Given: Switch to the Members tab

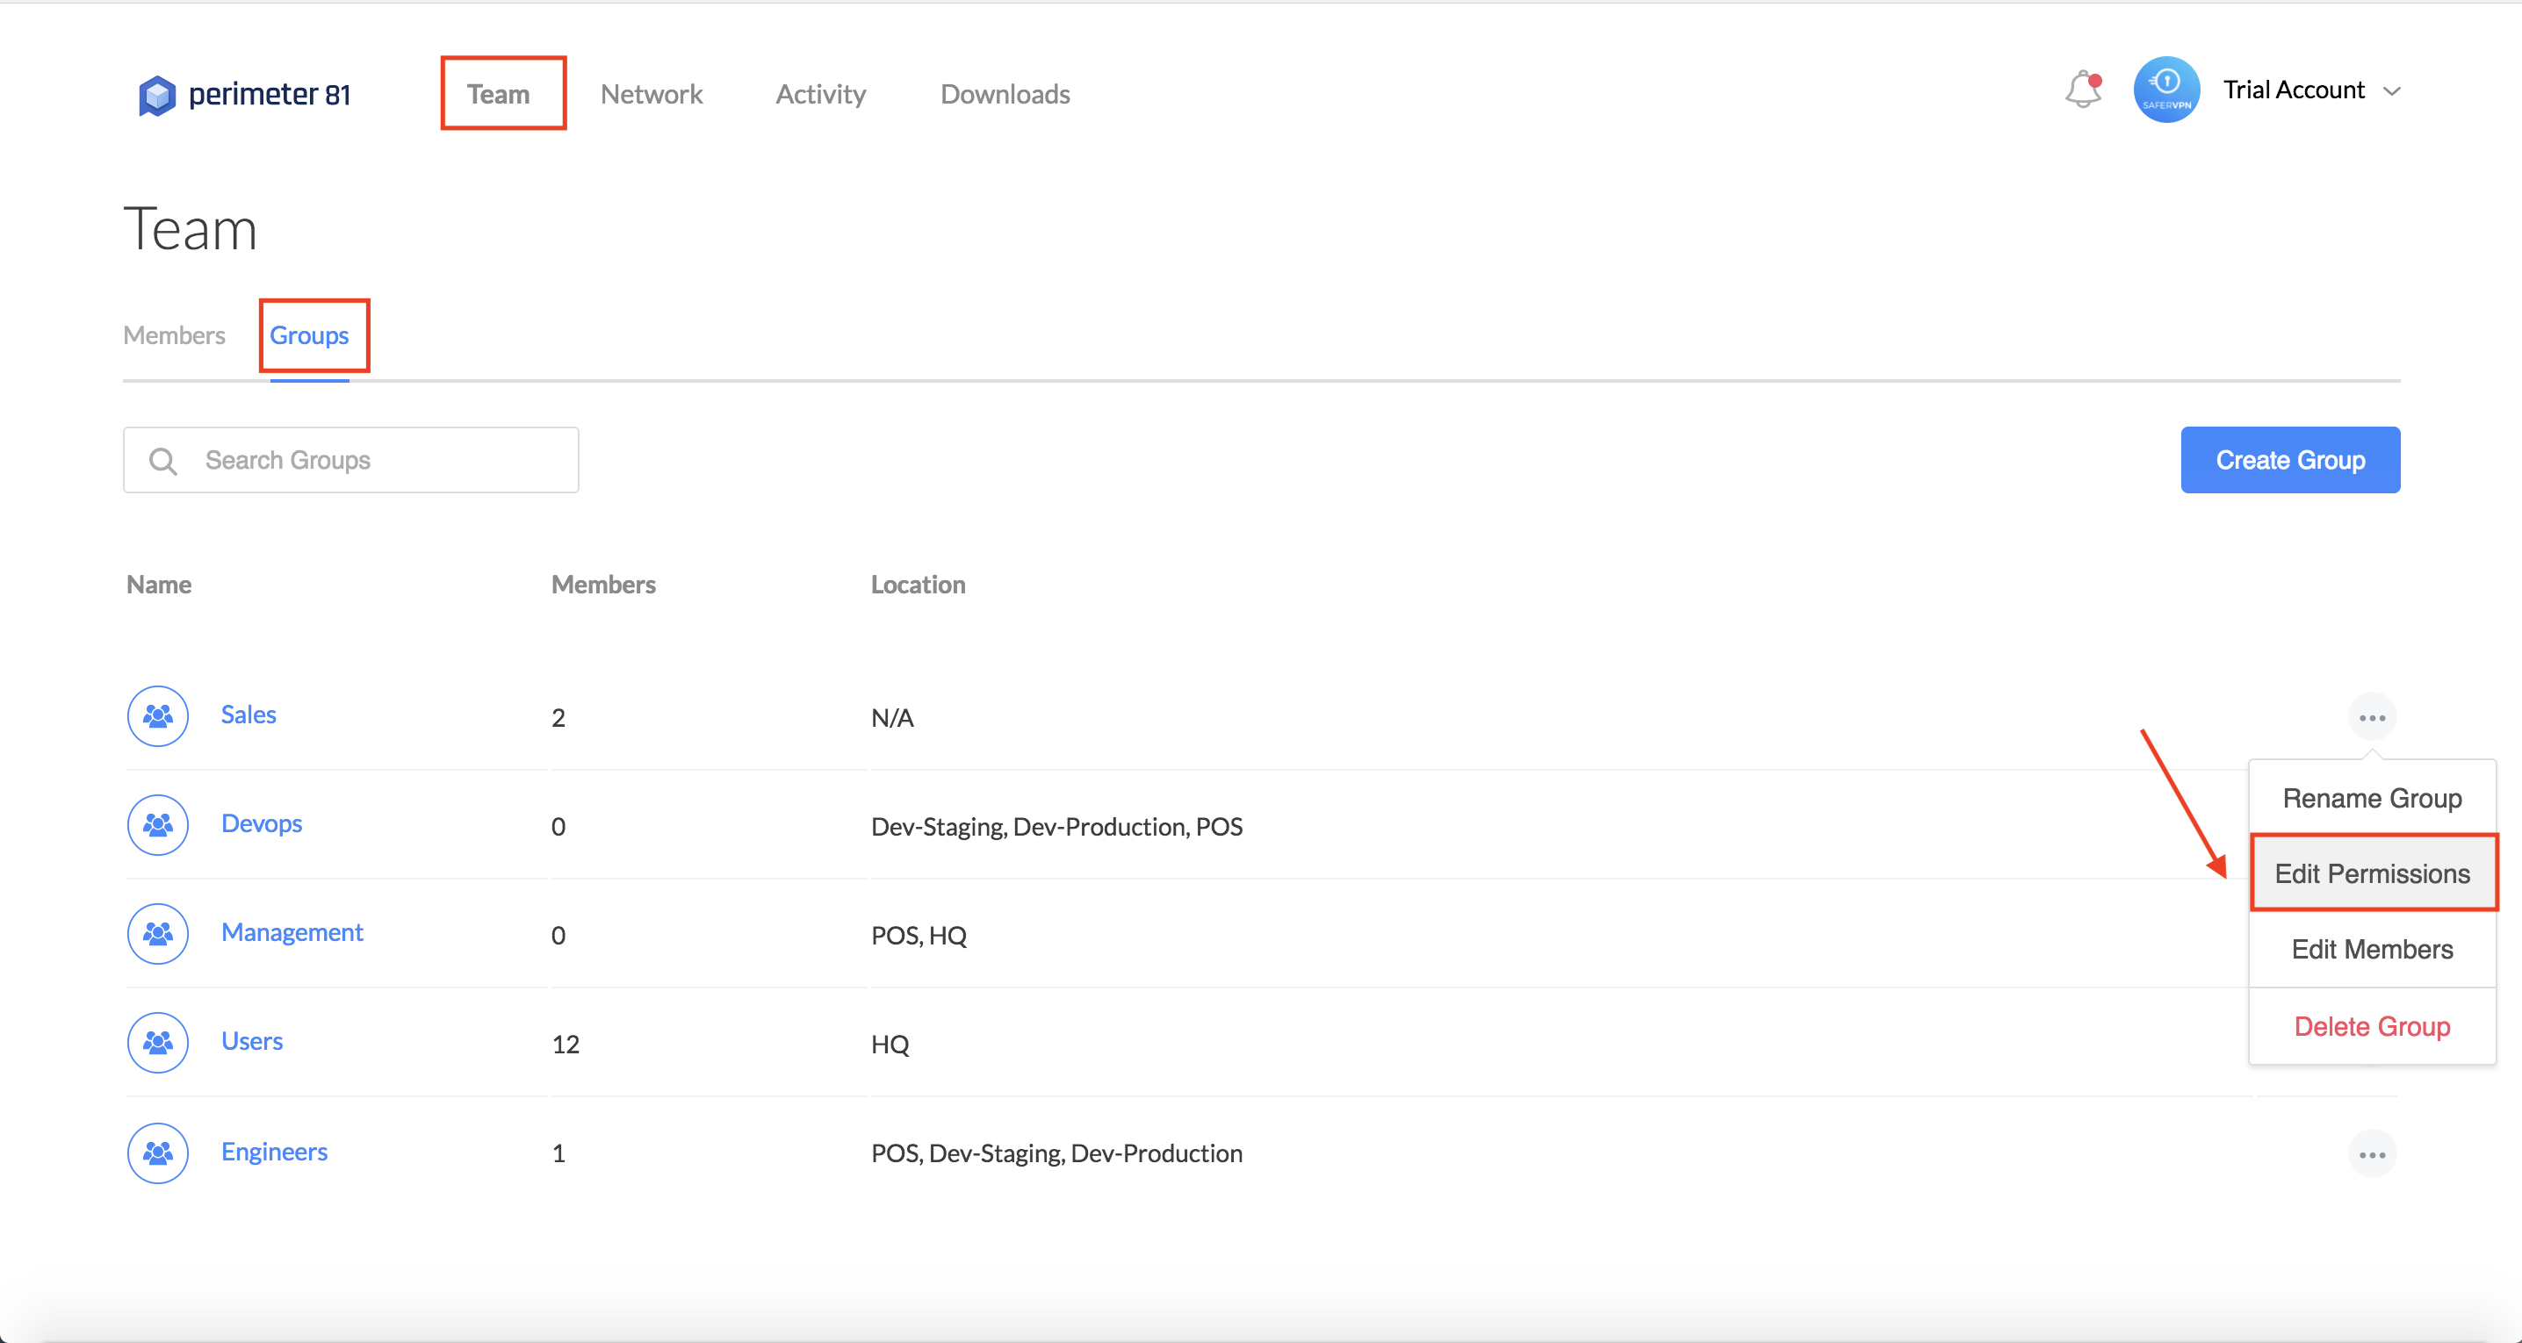Looking at the screenshot, I should point(174,335).
